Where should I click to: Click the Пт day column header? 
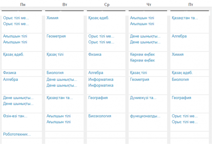pyautogui.click(x=191, y=5)
